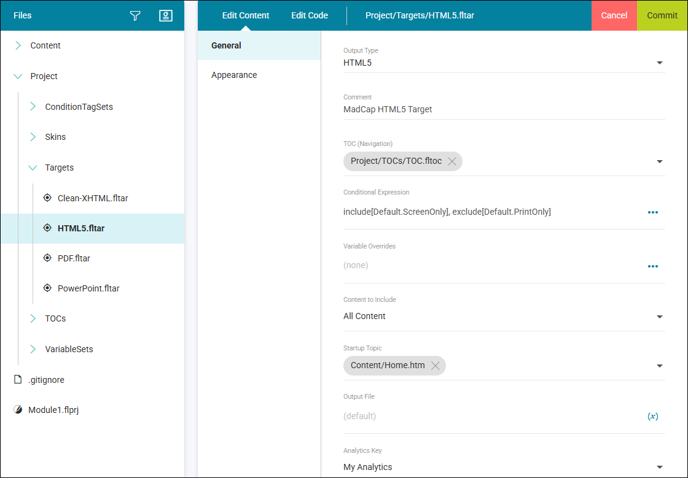Screen dimensions: 688x478
Task: Select HTML5.fltar in the tree
Action: (81, 228)
